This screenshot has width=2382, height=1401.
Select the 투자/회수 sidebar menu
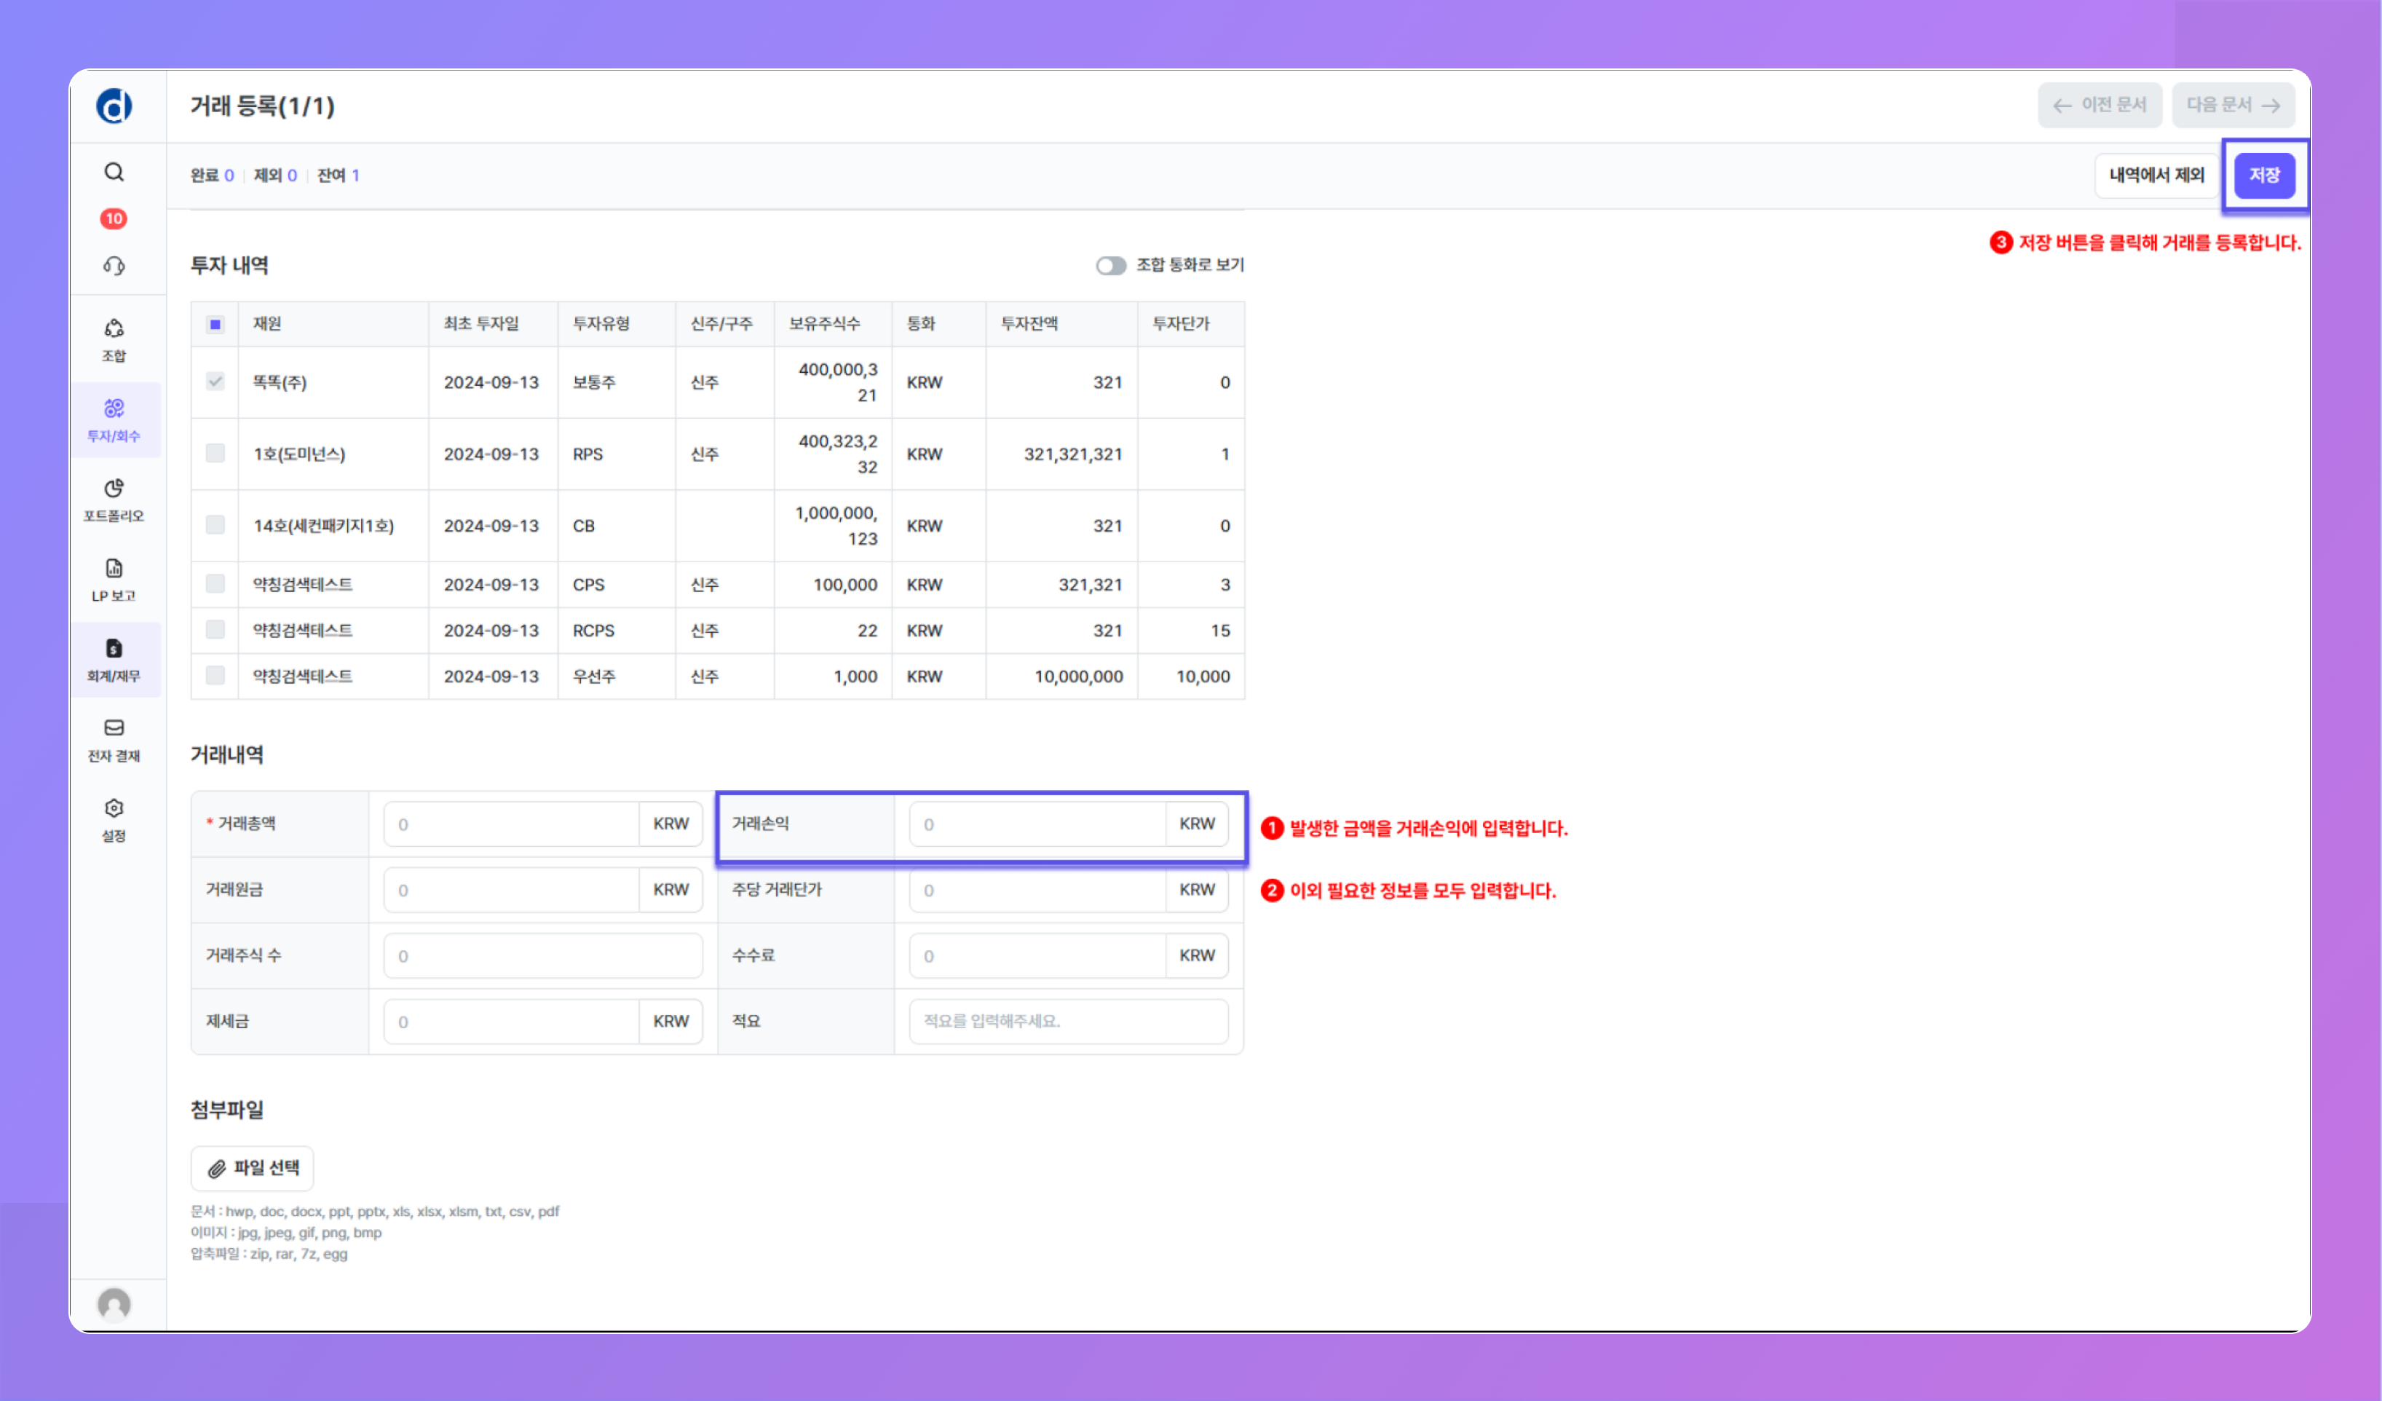(114, 419)
